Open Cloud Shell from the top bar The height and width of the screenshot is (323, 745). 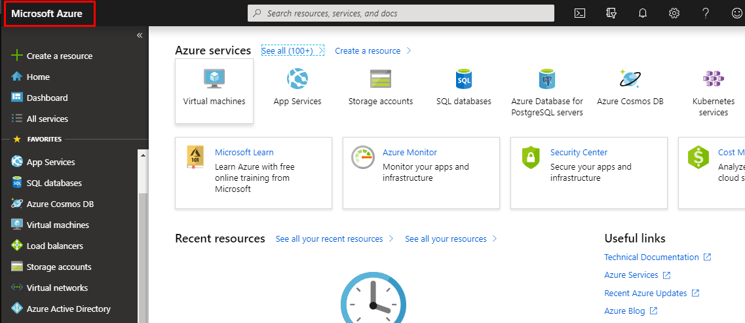(579, 13)
